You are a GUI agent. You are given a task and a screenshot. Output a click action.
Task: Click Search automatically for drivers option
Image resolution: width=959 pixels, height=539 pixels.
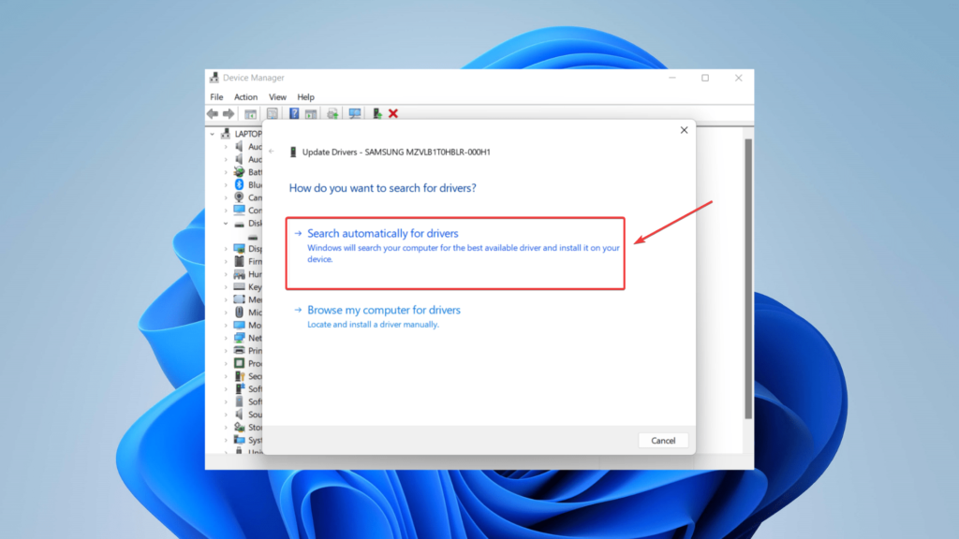coord(382,233)
